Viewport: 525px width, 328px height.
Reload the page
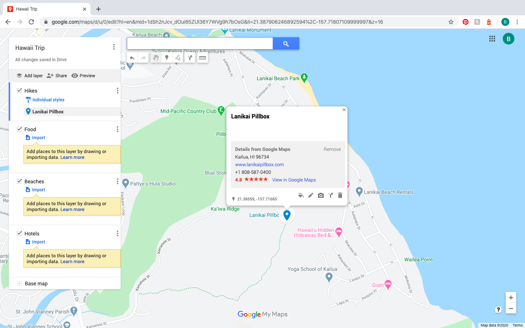point(31,22)
